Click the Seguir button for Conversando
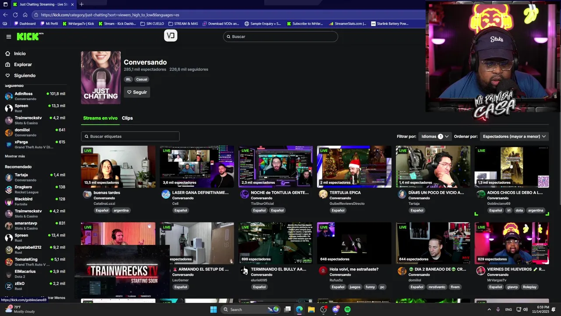561x316 pixels. [137, 92]
